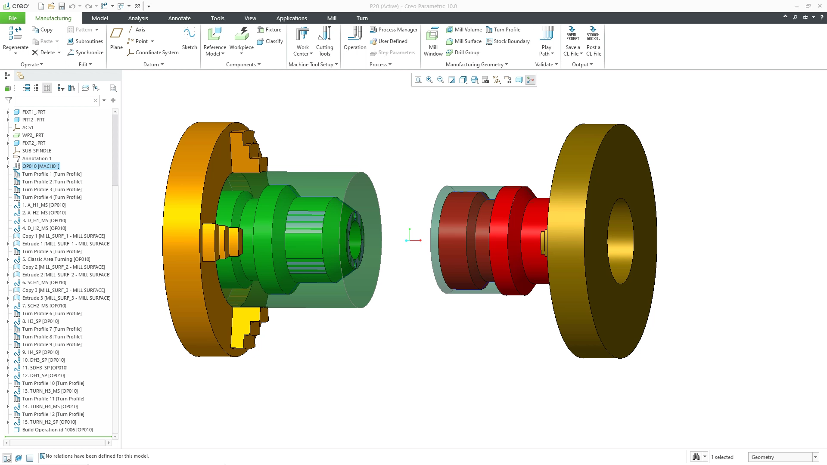Toggle the spin center display icon
This screenshot has height=465, width=827.
coord(530,80)
